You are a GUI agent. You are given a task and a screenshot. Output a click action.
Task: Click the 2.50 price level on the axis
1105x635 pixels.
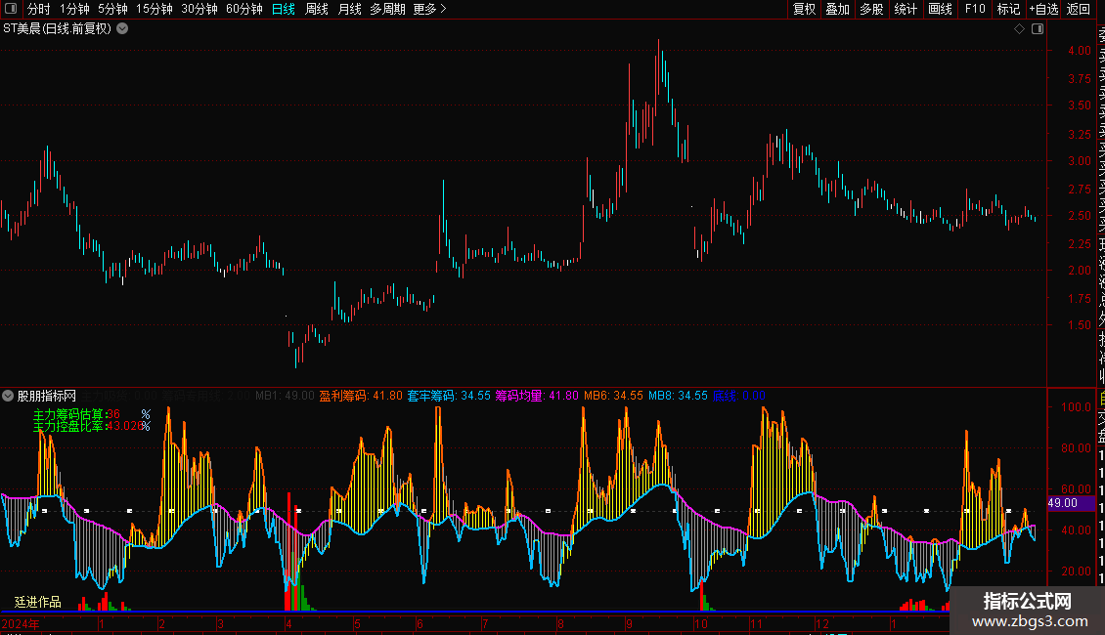tap(1079, 216)
